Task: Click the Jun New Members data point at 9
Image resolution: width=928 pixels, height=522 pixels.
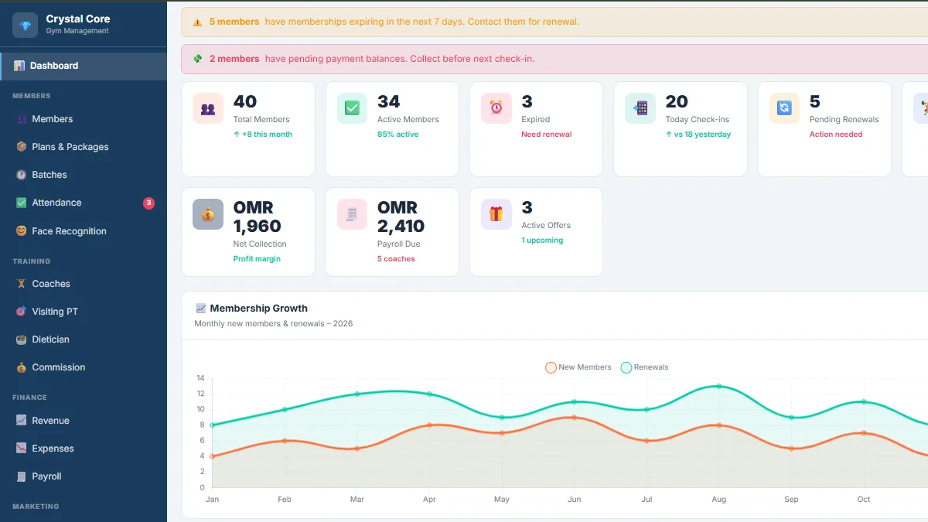Action: tap(575, 417)
